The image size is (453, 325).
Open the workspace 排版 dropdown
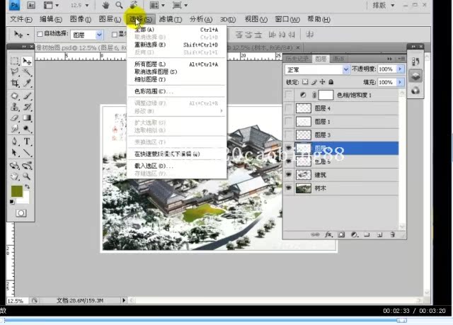coord(392,5)
